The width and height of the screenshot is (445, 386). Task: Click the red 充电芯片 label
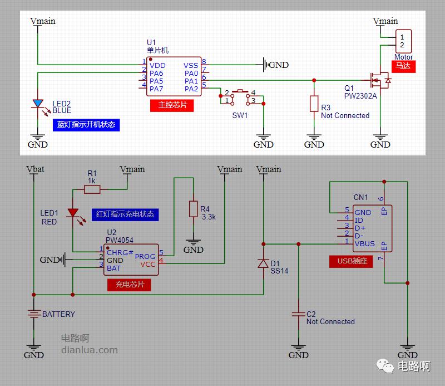point(129,285)
